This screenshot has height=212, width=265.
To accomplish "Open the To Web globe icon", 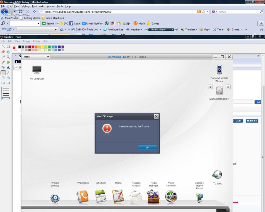I will click(x=217, y=174).
